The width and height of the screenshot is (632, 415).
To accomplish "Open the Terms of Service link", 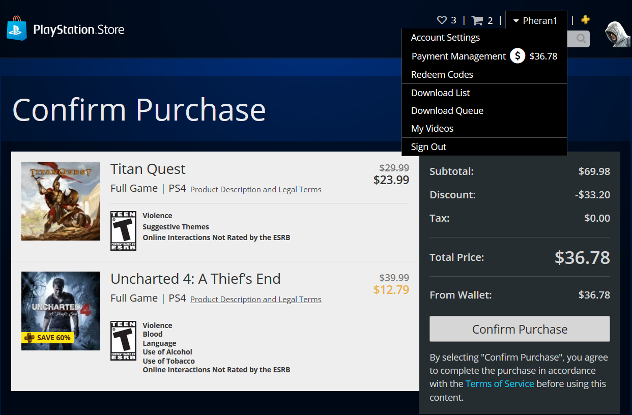I will point(500,384).
